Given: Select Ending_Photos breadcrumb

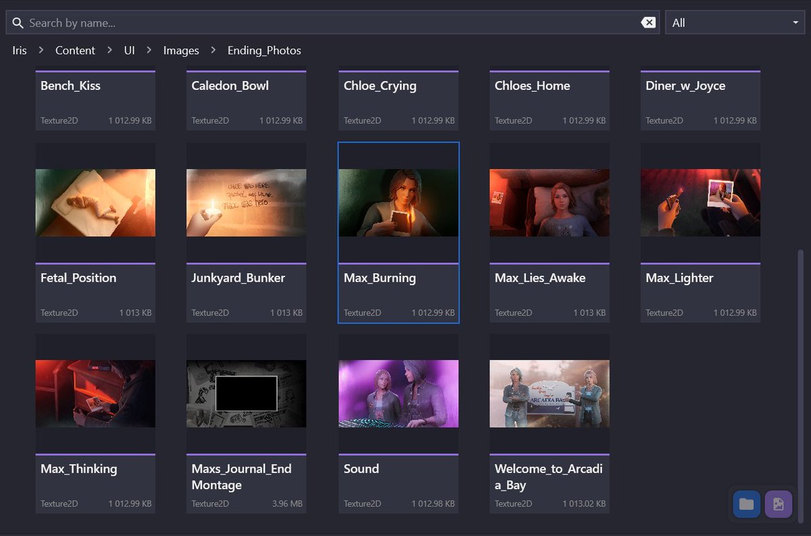Looking at the screenshot, I should click(x=264, y=51).
